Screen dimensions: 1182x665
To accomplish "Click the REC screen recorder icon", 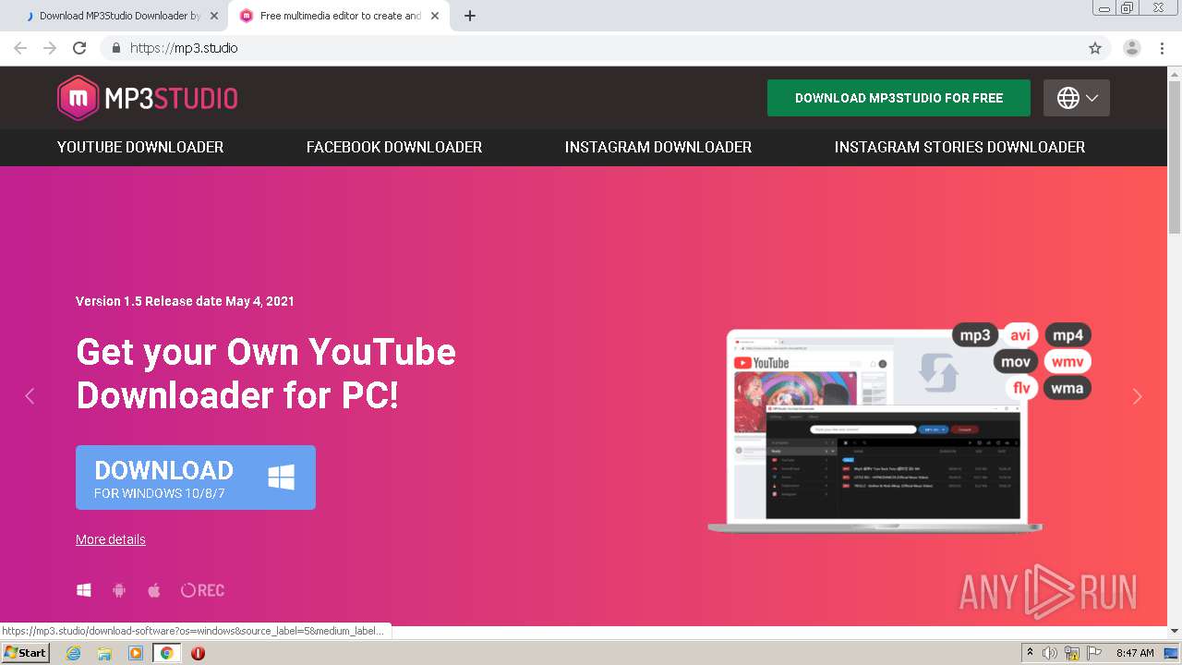I will 202,590.
